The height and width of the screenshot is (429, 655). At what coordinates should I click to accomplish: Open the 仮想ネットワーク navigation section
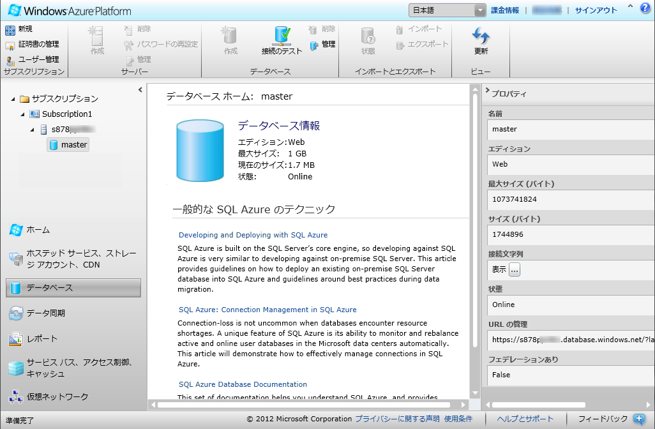coord(49,397)
